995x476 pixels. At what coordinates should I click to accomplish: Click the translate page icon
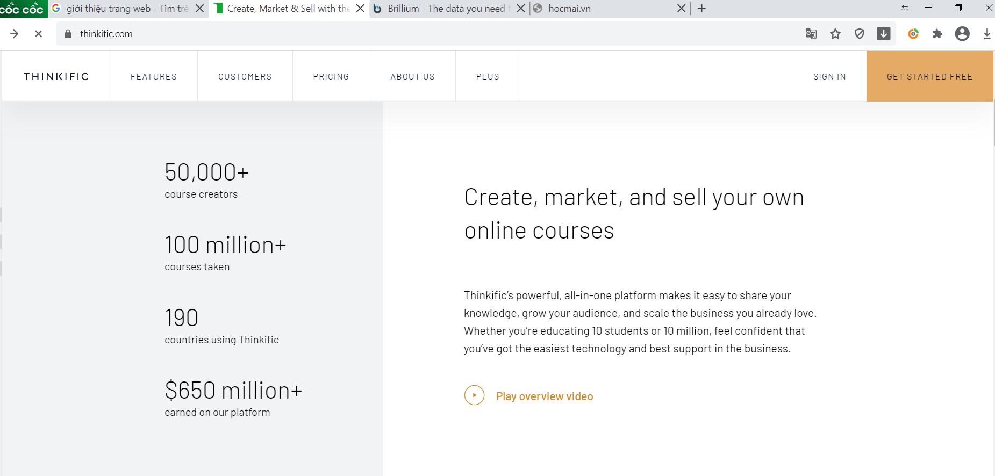(811, 34)
